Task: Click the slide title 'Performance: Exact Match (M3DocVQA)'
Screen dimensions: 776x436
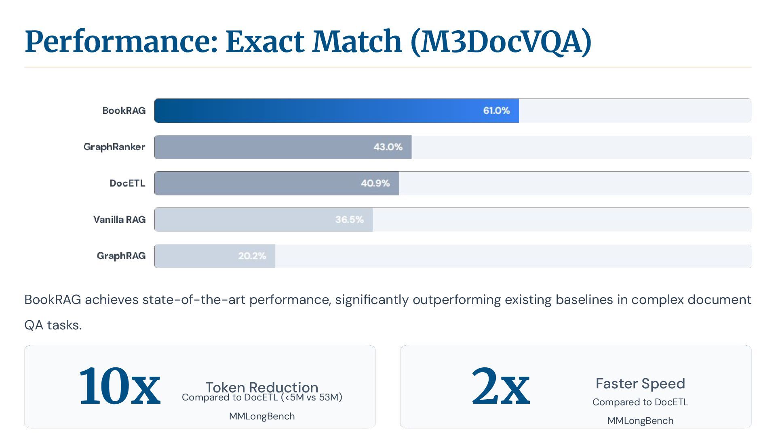Action: (308, 42)
